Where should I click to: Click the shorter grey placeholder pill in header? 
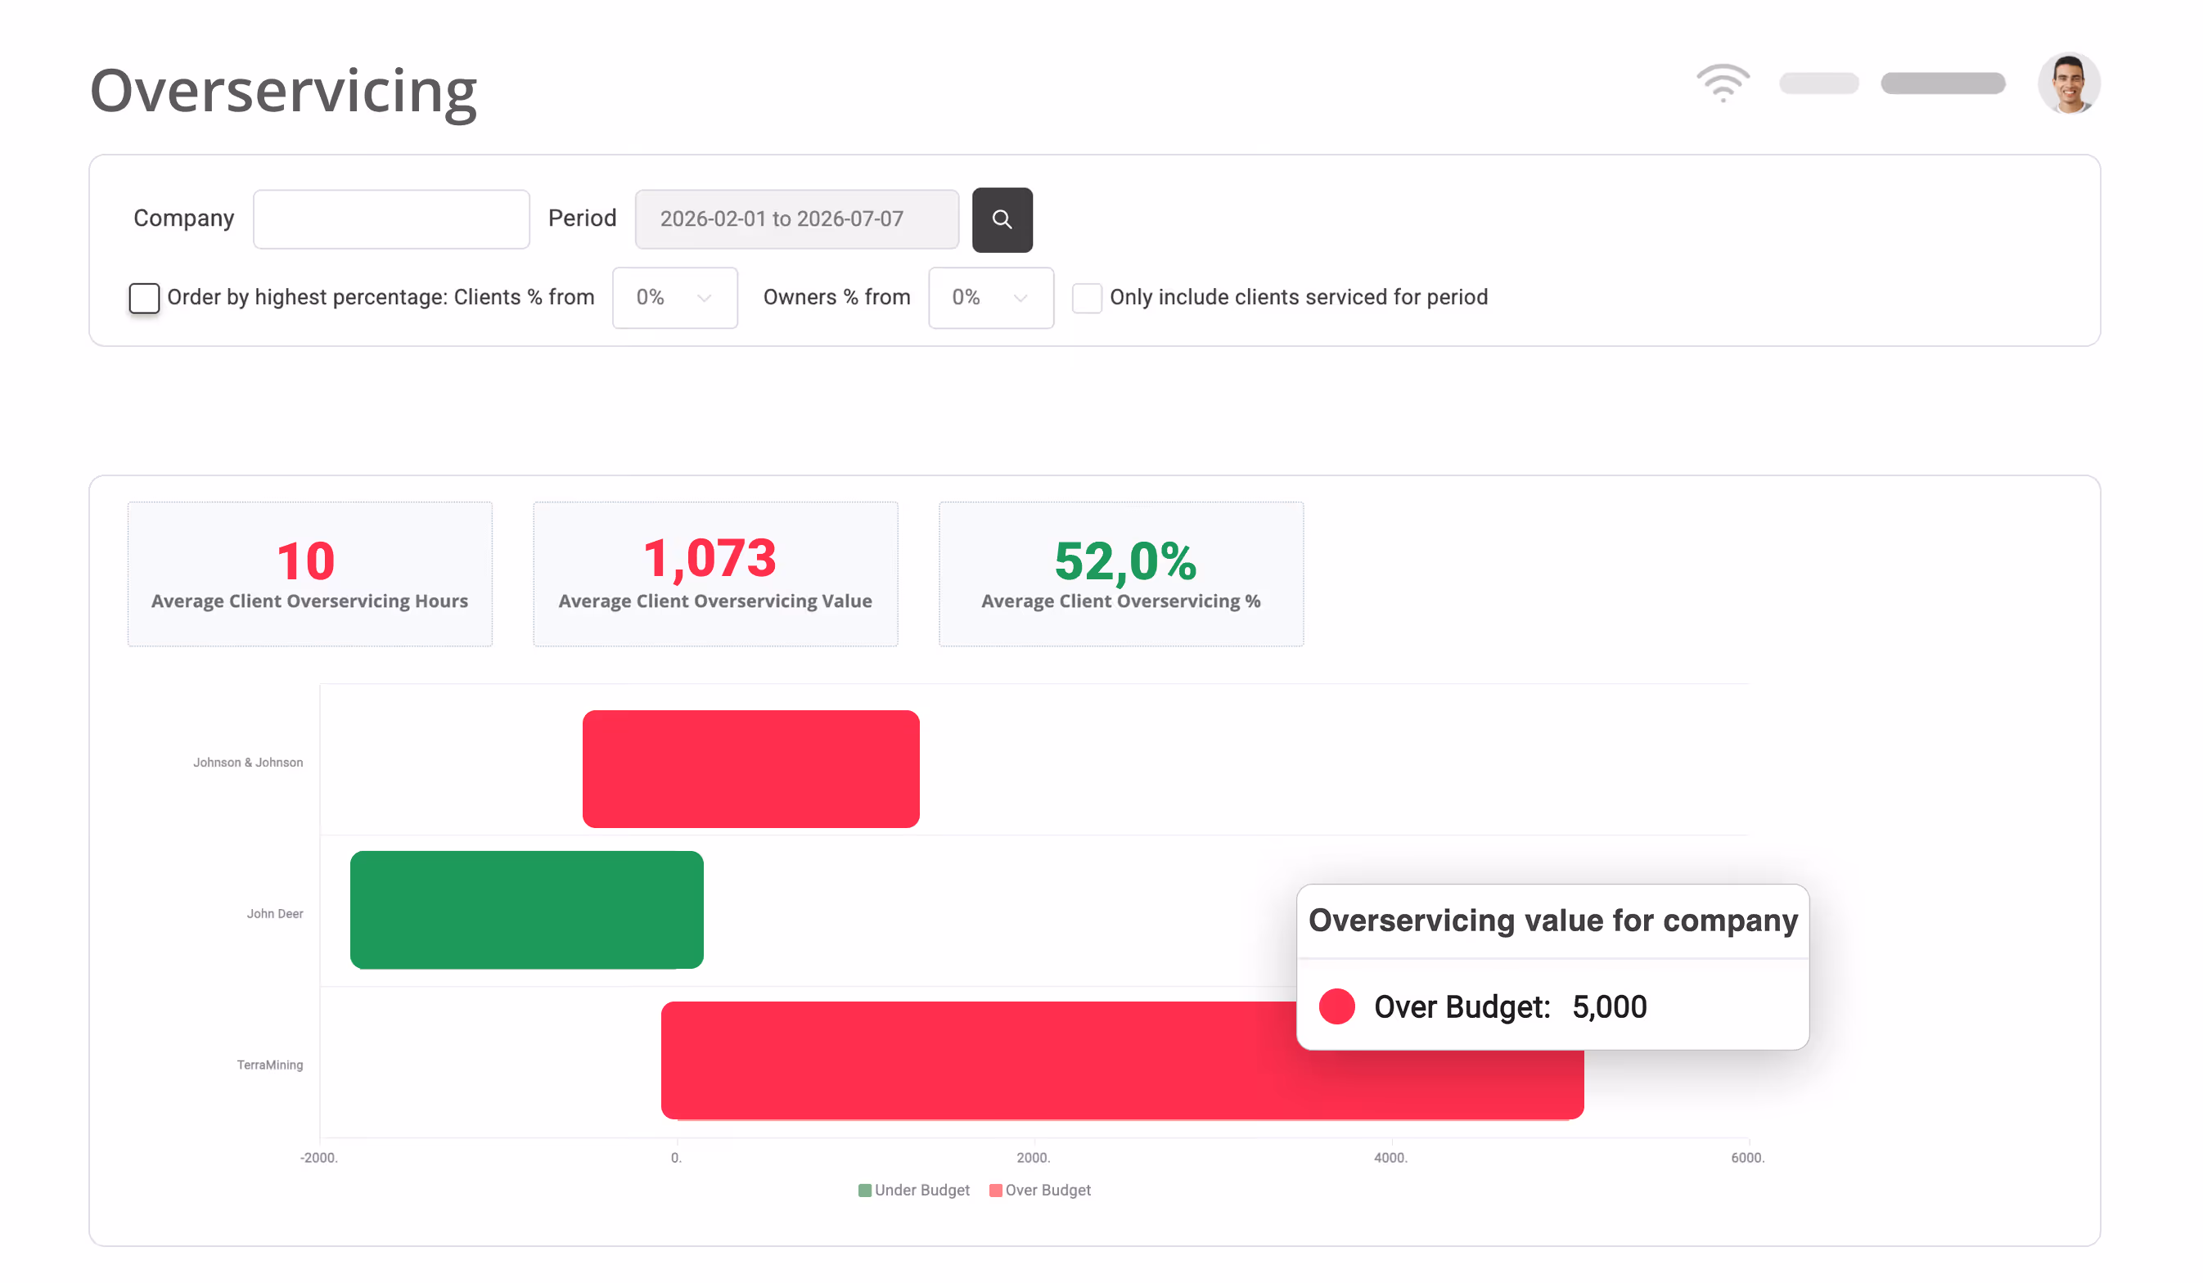[1818, 83]
